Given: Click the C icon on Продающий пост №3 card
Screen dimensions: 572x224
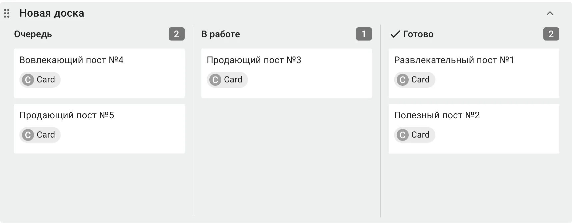Looking at the screenshot, I should pos(215,79).
